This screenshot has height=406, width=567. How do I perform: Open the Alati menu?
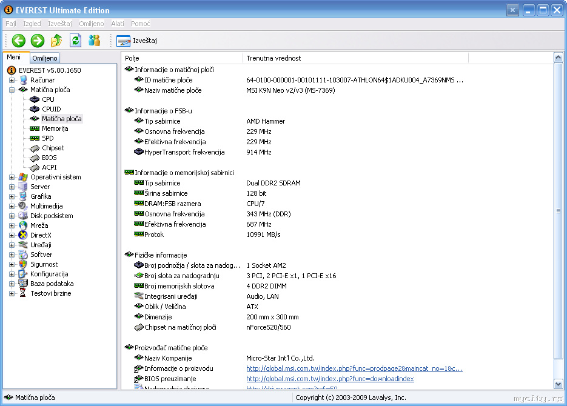pyautogui.click(x=118, y=24)
